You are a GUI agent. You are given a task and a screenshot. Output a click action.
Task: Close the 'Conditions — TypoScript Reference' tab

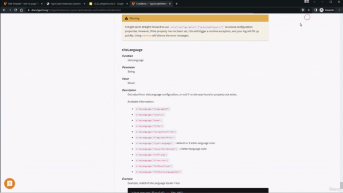coord(170,4)
